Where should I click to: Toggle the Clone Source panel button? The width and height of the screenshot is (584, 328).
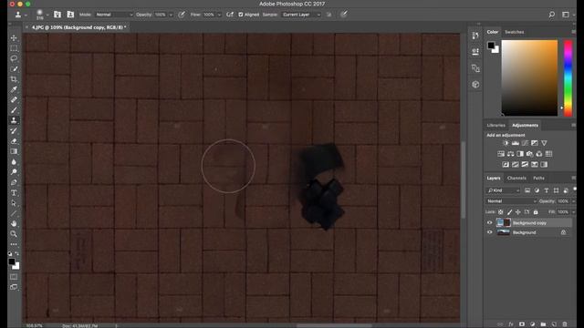(x=70, y=15)
